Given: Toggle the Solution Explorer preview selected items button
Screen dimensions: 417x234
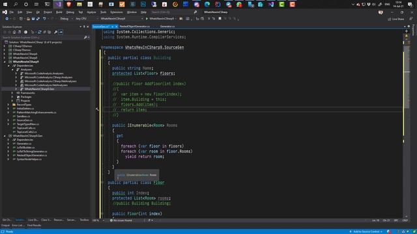Looking at the screenshot, I should 61,32.
